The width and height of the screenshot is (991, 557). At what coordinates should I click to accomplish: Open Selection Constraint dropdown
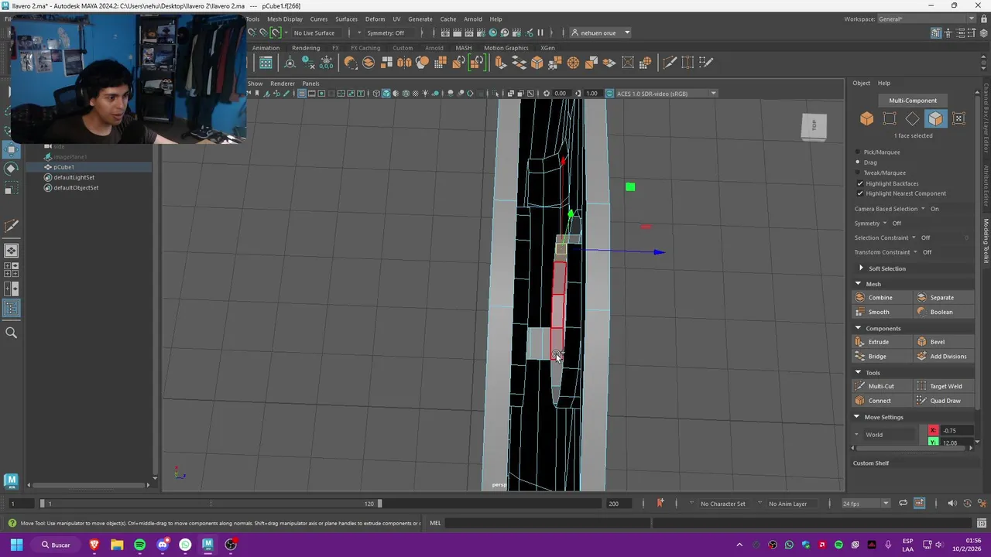pos(914,238)
